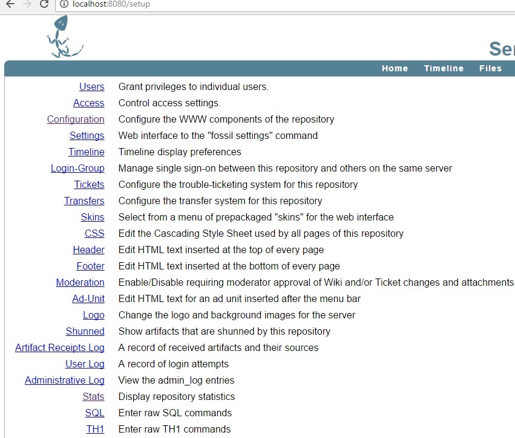Screen dimensions: 515x438
Task: Click the Fossil lizard logo
Action: point(63,37)
